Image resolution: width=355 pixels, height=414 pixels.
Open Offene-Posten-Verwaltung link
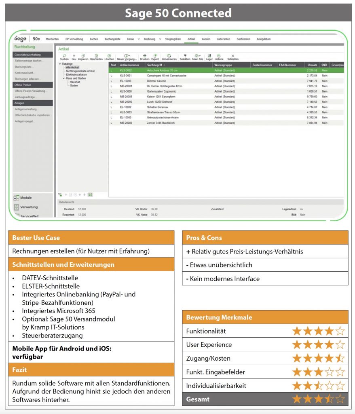tap(31, 91)
